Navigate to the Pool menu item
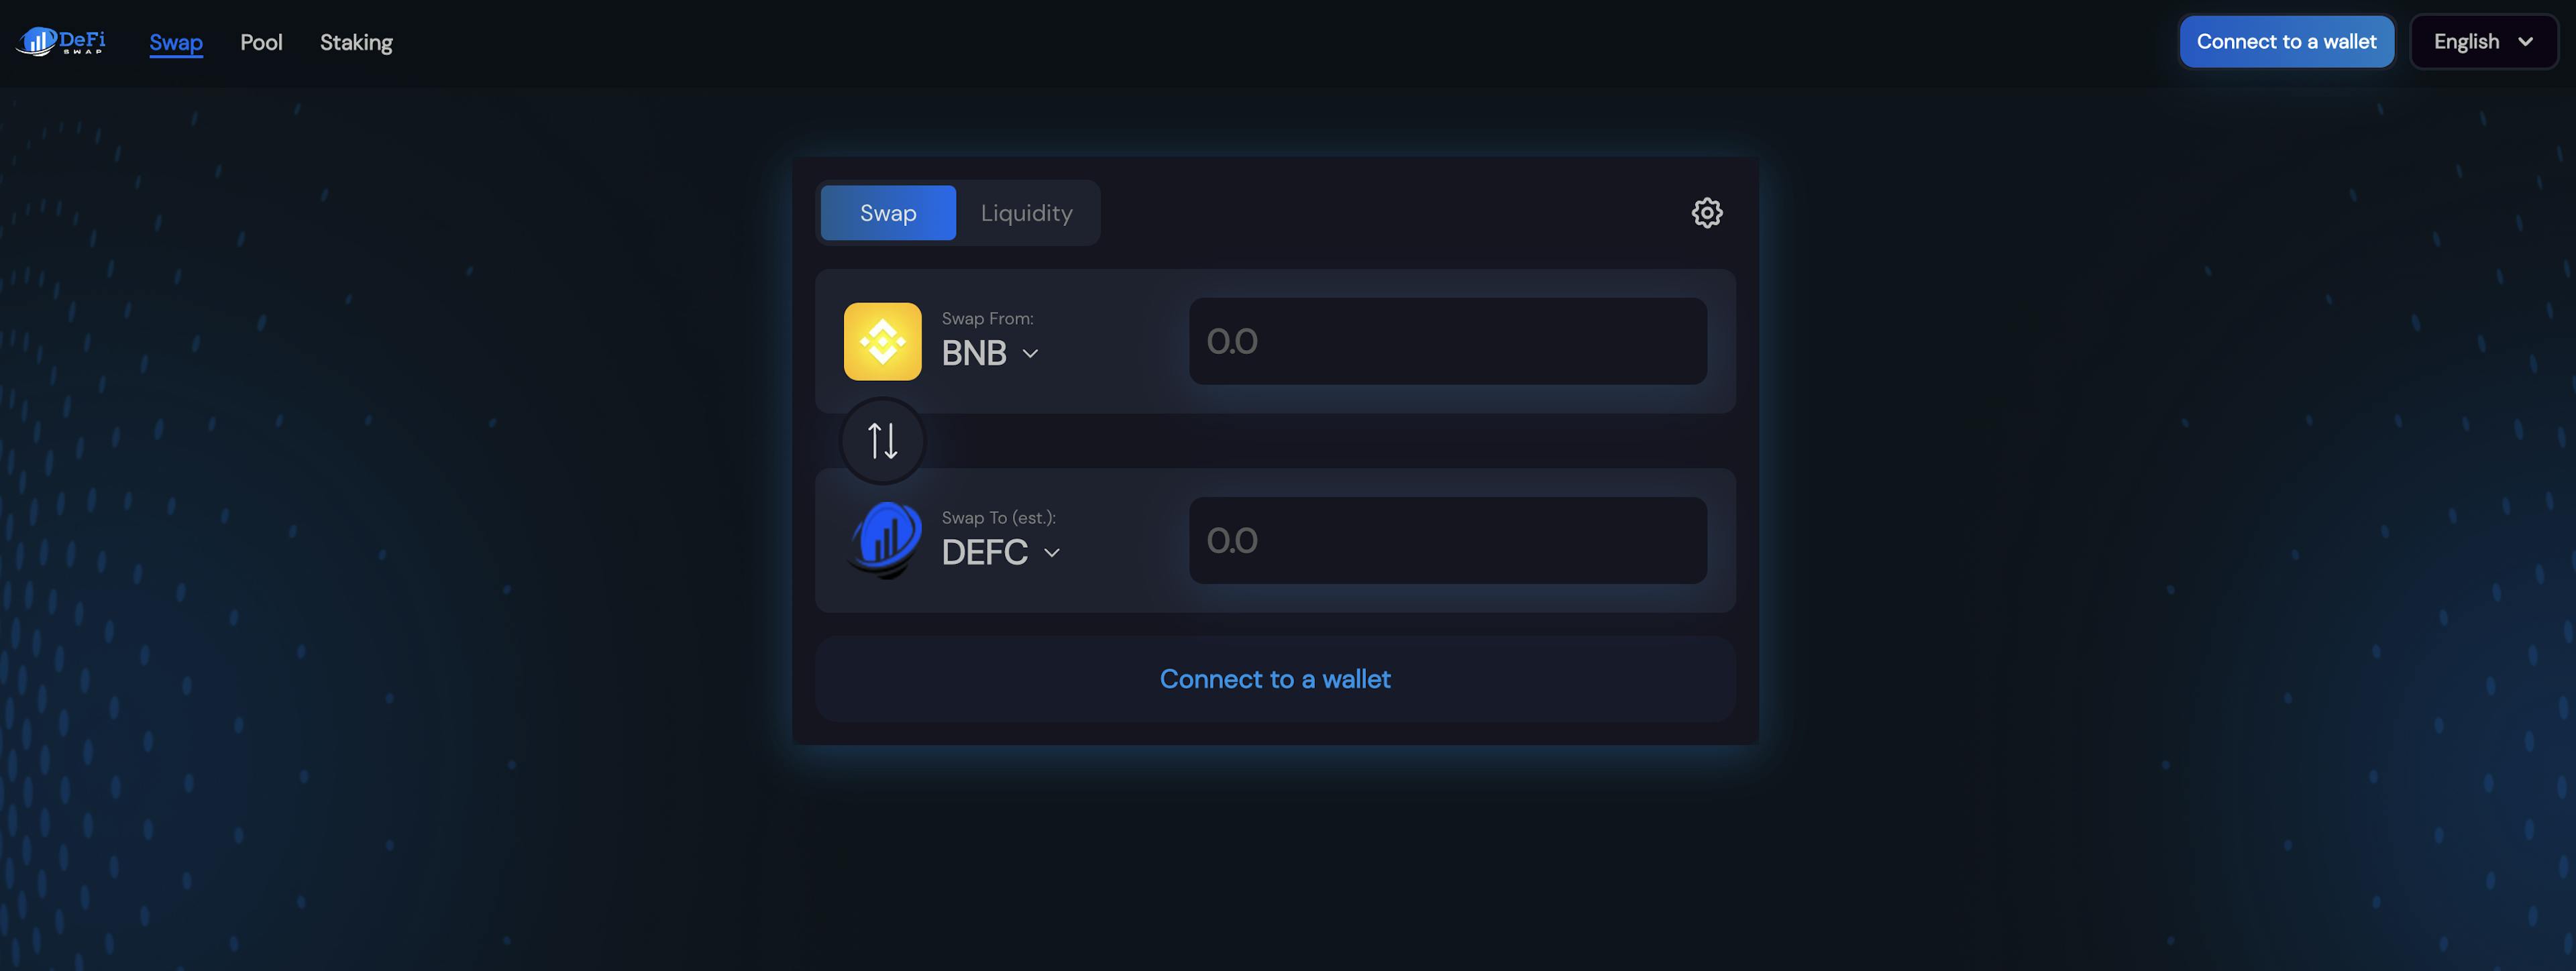 [x=261, y=41]
